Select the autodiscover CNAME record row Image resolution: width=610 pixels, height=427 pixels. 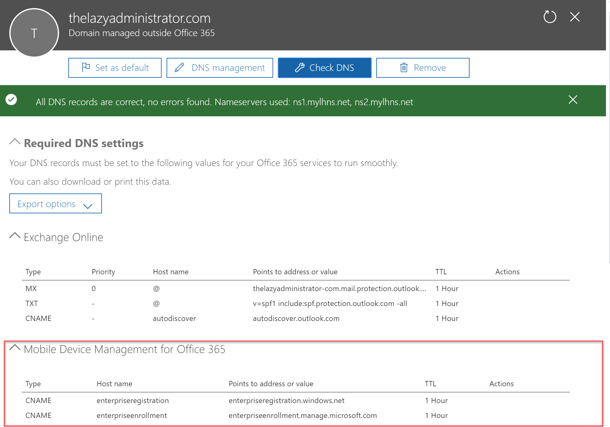coord(296,318)
